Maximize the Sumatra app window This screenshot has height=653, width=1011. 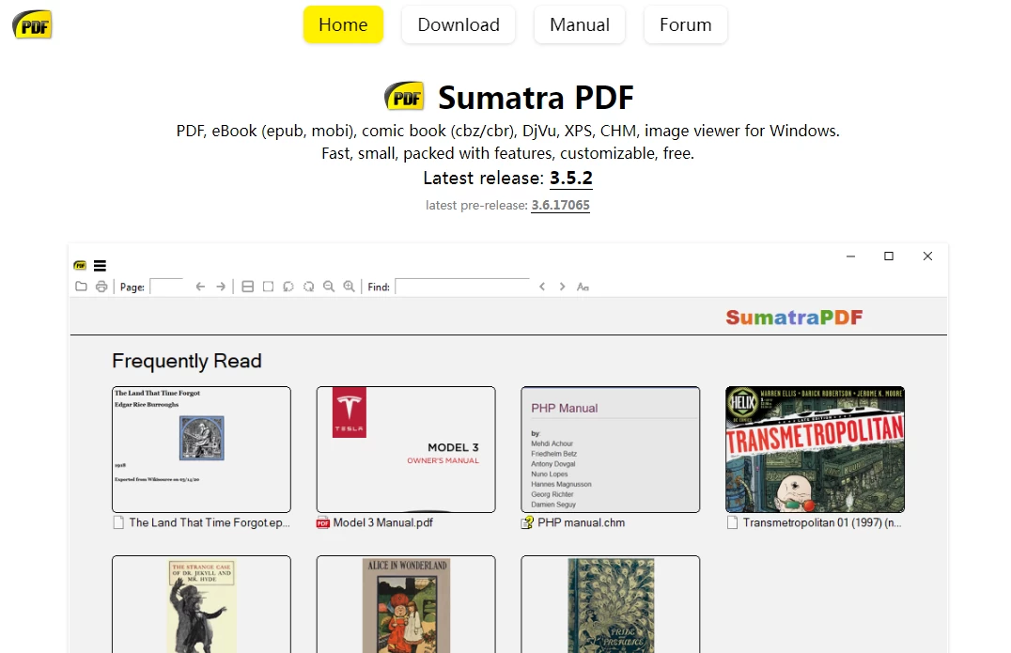coord(889,256)
